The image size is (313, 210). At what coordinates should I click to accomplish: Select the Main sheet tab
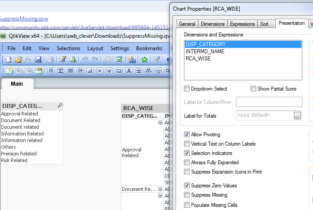click(x=17, y=84)
